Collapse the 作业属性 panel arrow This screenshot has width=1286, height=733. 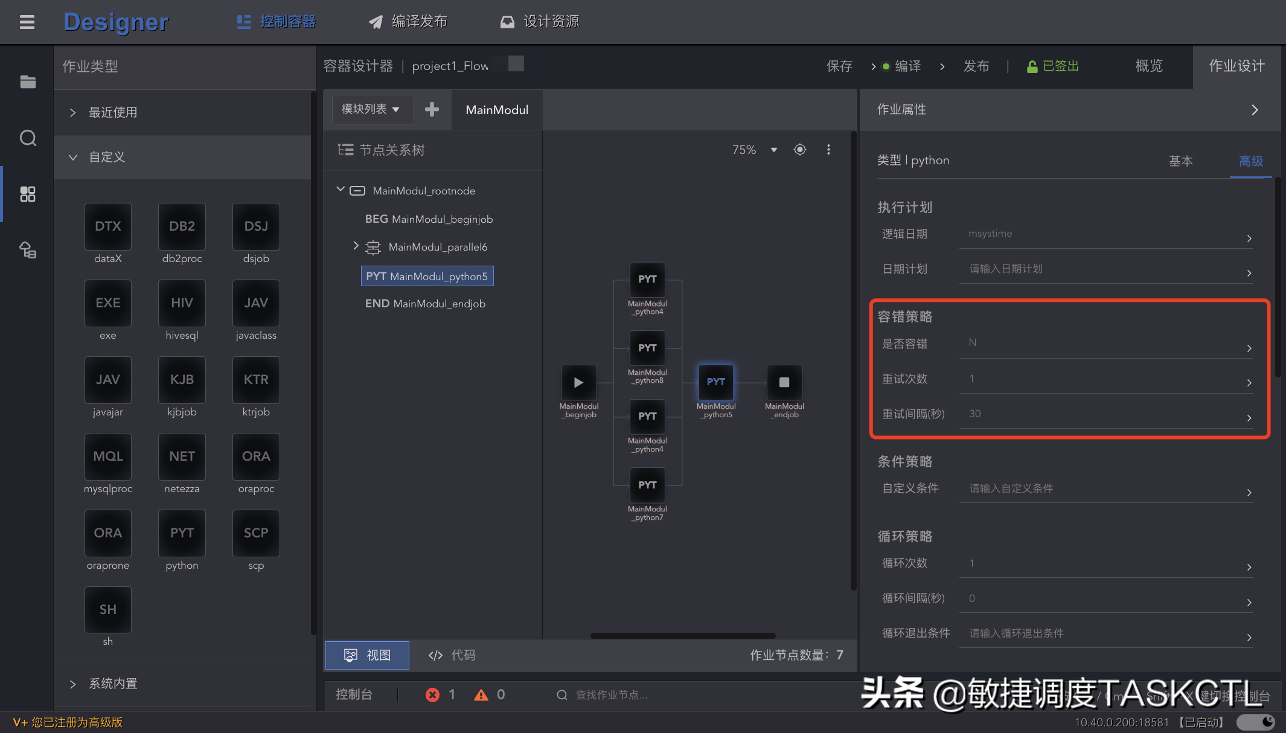tap(1255, 110)
